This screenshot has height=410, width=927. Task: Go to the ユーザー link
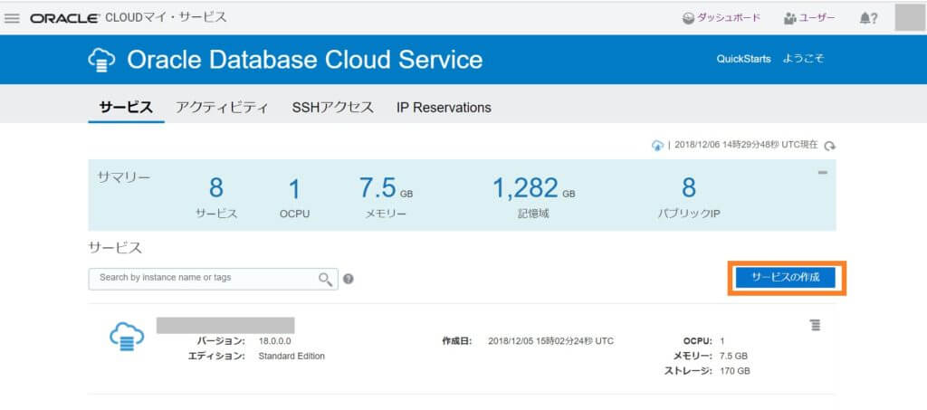click(x=809, y=18)
